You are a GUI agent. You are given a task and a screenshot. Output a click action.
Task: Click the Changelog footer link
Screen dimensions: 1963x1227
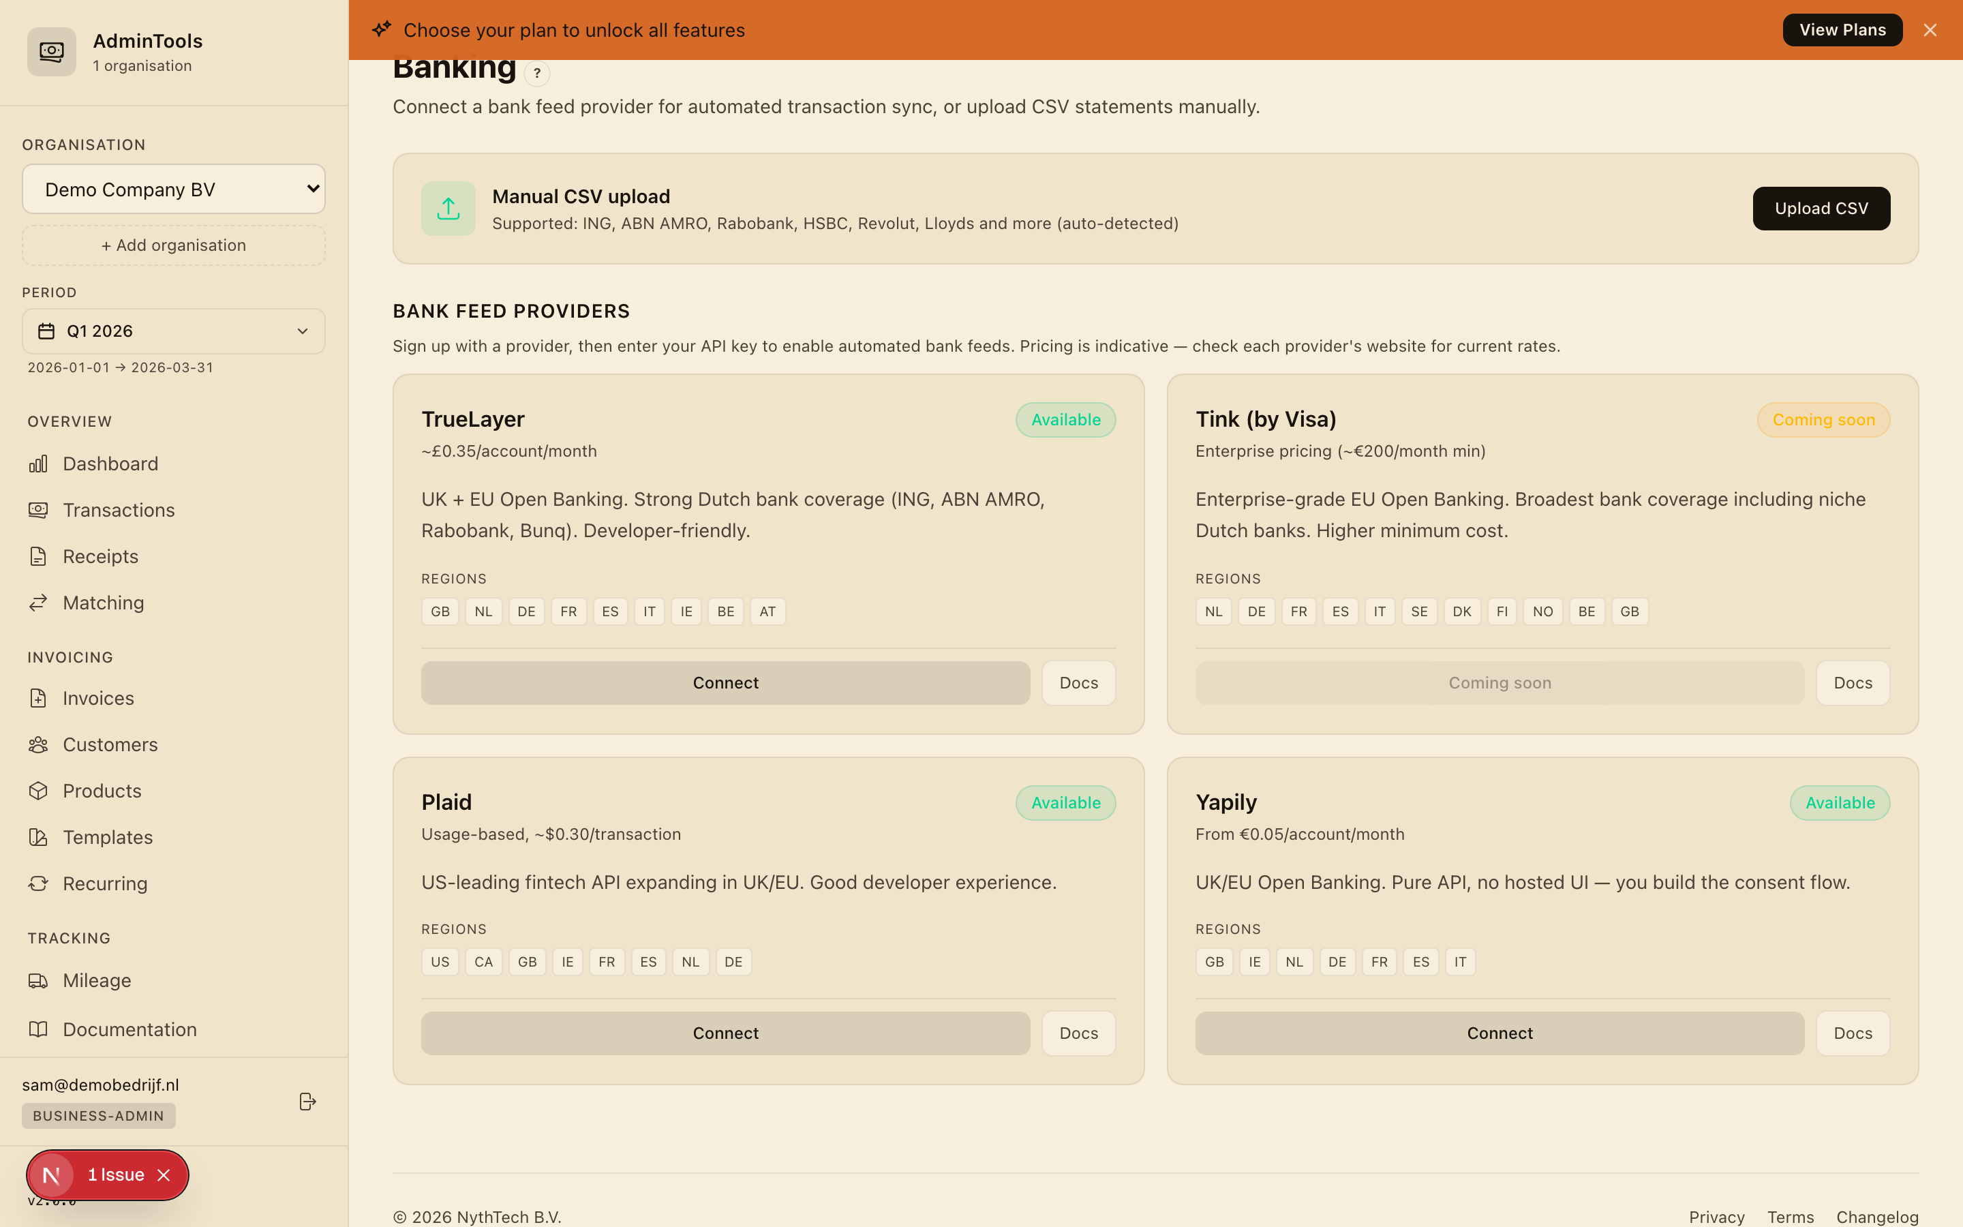coord(1877,1217)
